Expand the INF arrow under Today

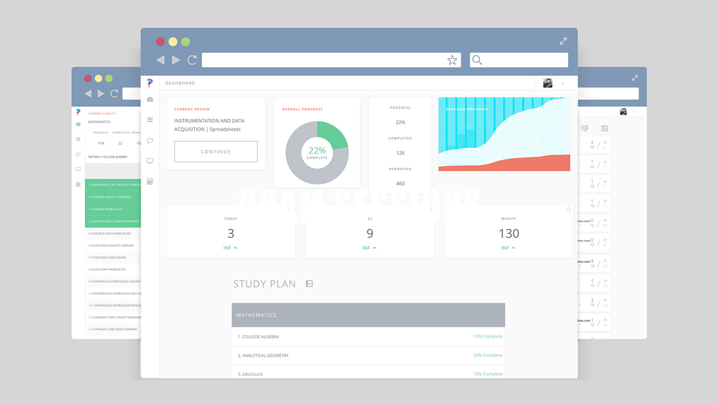click(x=231, y=248)
